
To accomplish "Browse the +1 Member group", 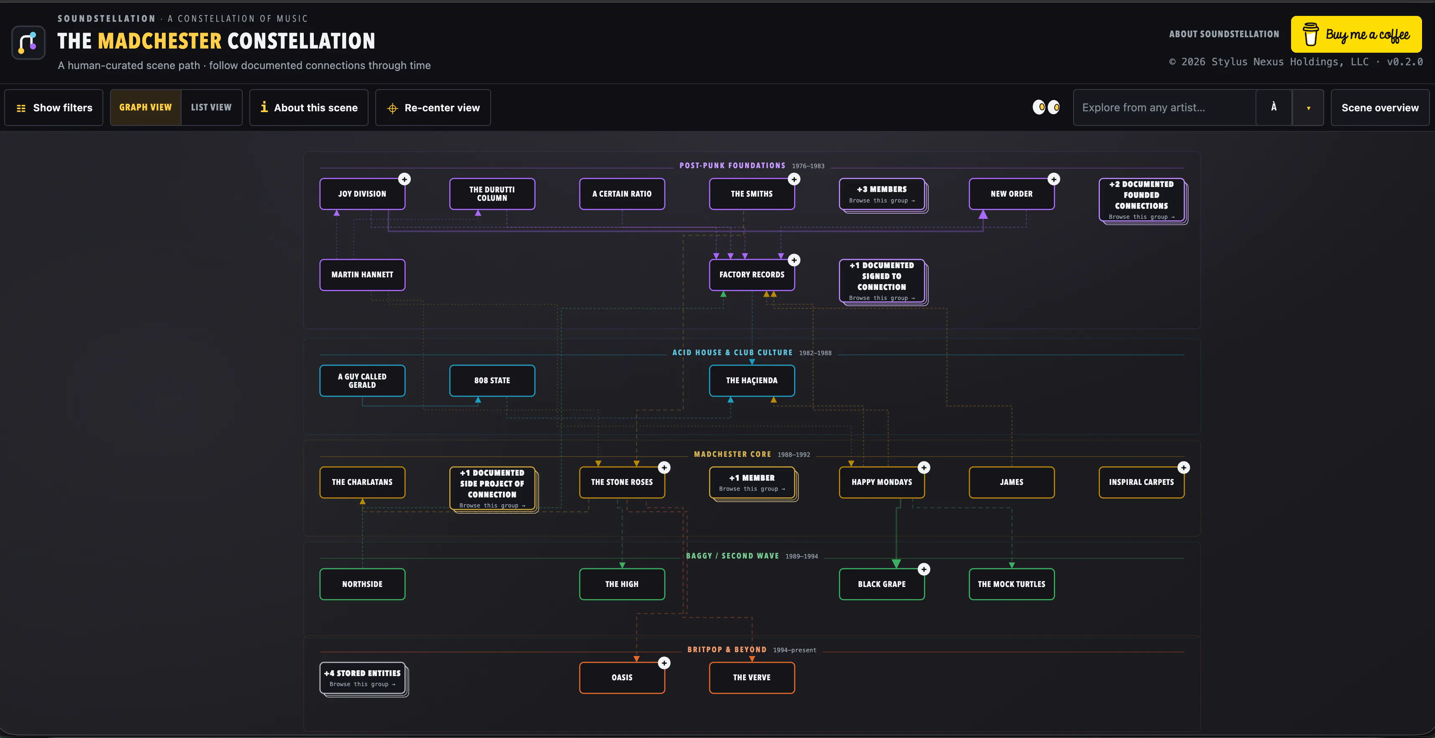I will 753,483.
